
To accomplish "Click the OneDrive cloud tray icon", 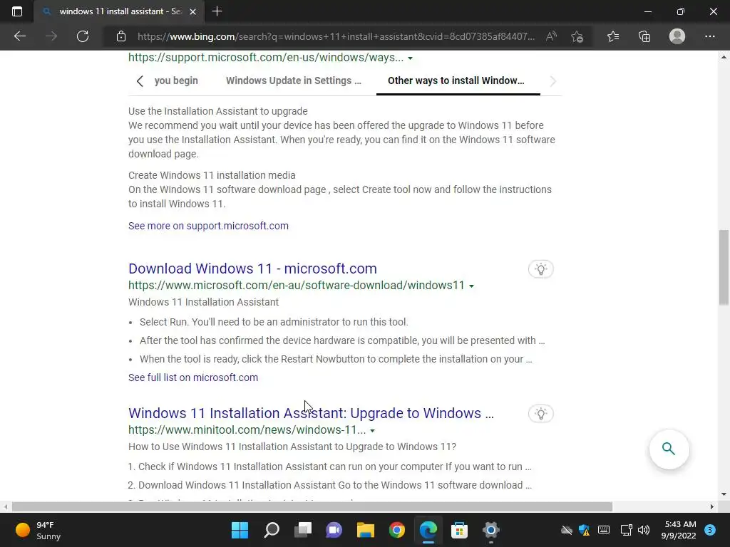I will [x=566, y=530].
